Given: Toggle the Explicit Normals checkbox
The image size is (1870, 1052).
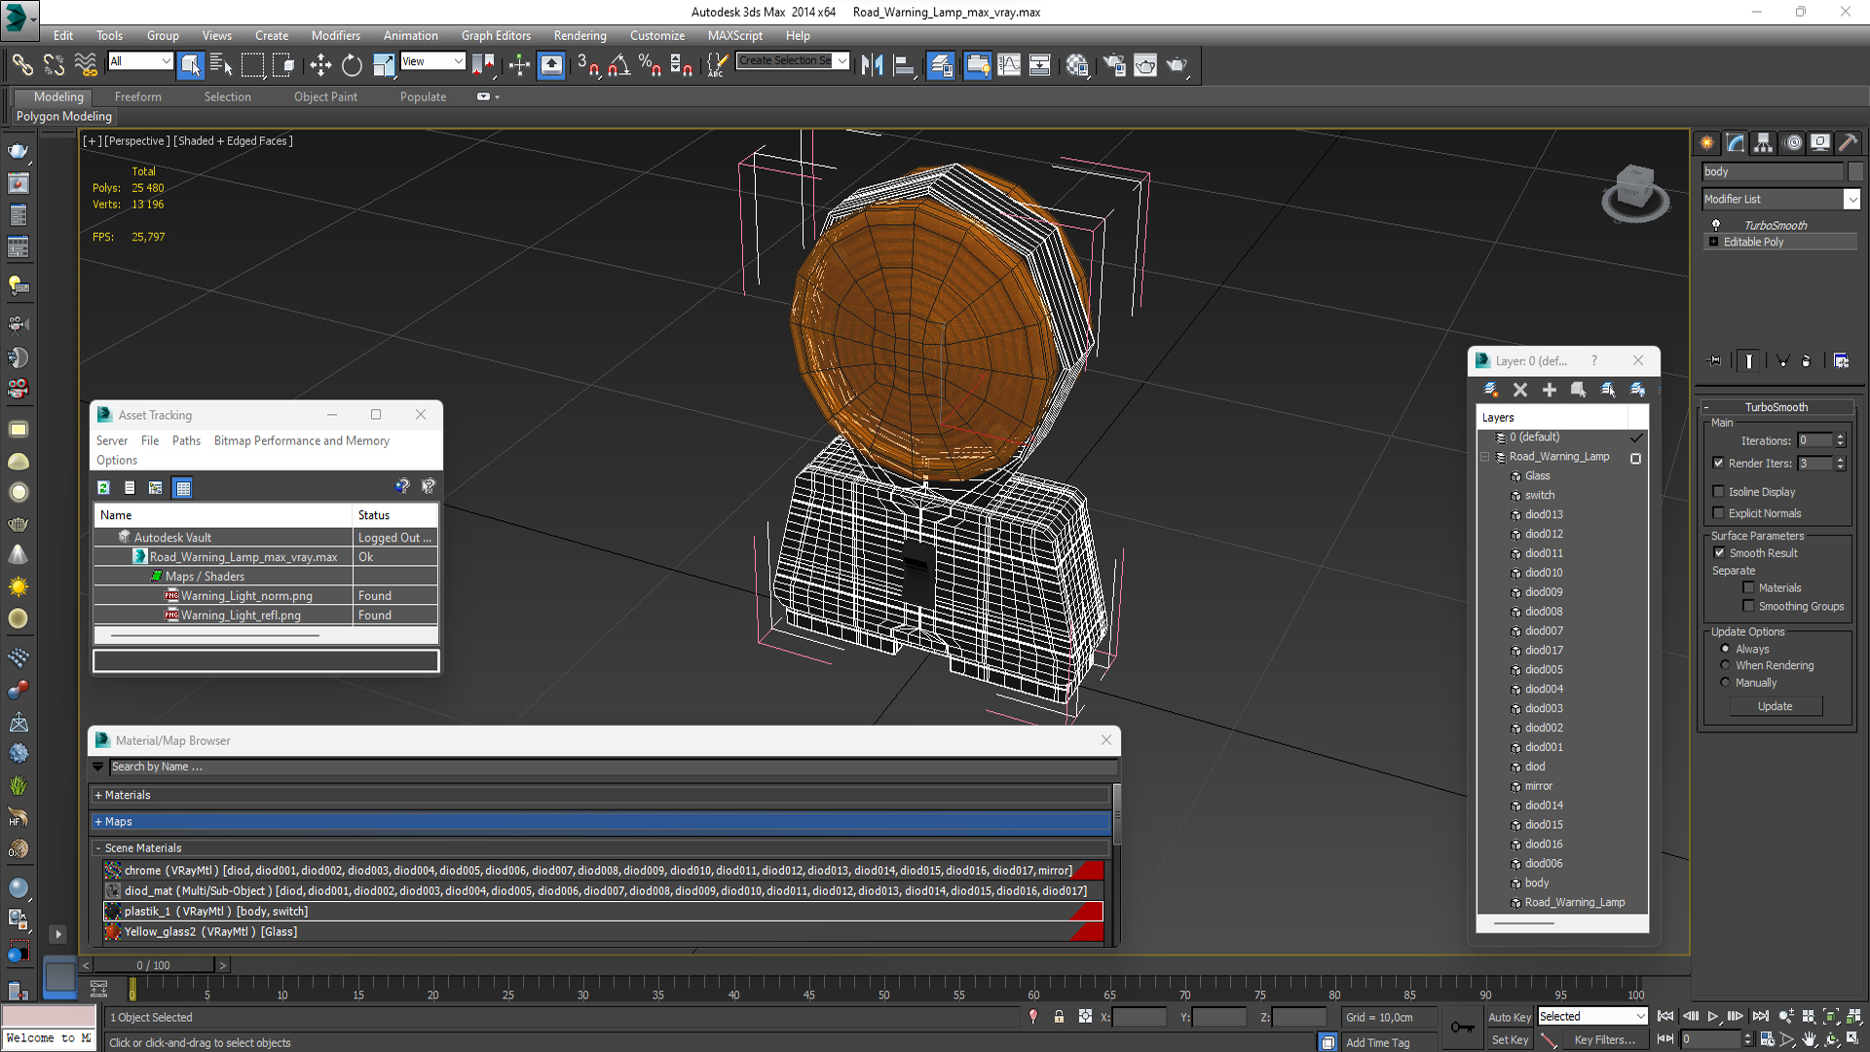Looking at the screenshot, I should [x=1719, y=513].
